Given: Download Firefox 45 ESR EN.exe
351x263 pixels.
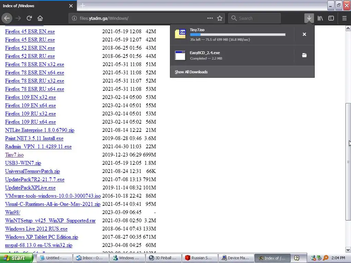Looking at the screenshot, I should [x=30, y=32].
